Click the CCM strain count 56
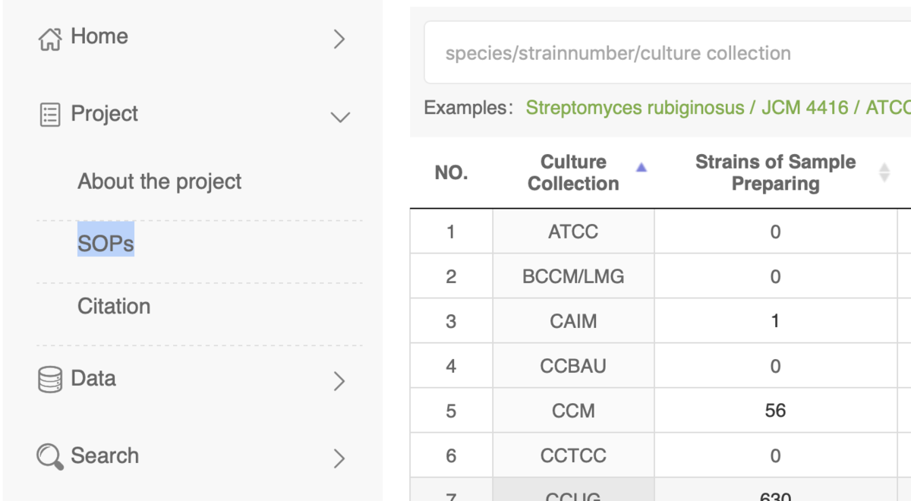The width and height of the screenshot is (911, 501). click(775, 411)
